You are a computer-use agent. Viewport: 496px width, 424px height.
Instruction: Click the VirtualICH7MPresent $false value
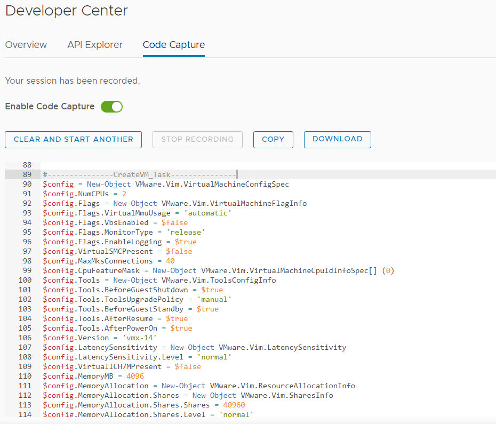coord(188,367)
